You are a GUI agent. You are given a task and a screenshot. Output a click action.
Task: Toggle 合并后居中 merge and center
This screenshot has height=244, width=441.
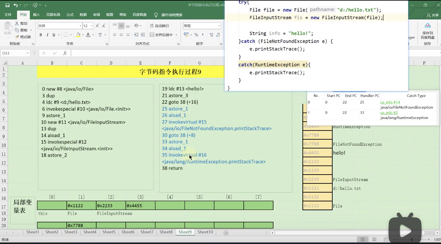[161, 35]
